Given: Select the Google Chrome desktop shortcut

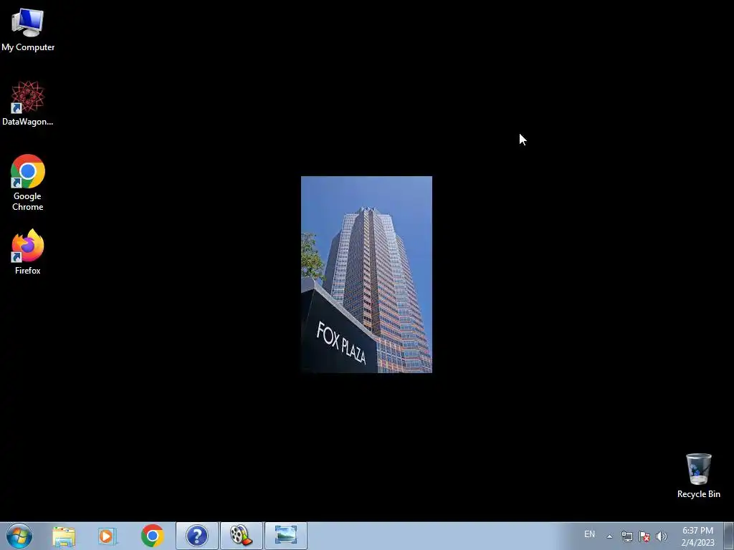Looking at the screenshot, I should pos(28,183).
